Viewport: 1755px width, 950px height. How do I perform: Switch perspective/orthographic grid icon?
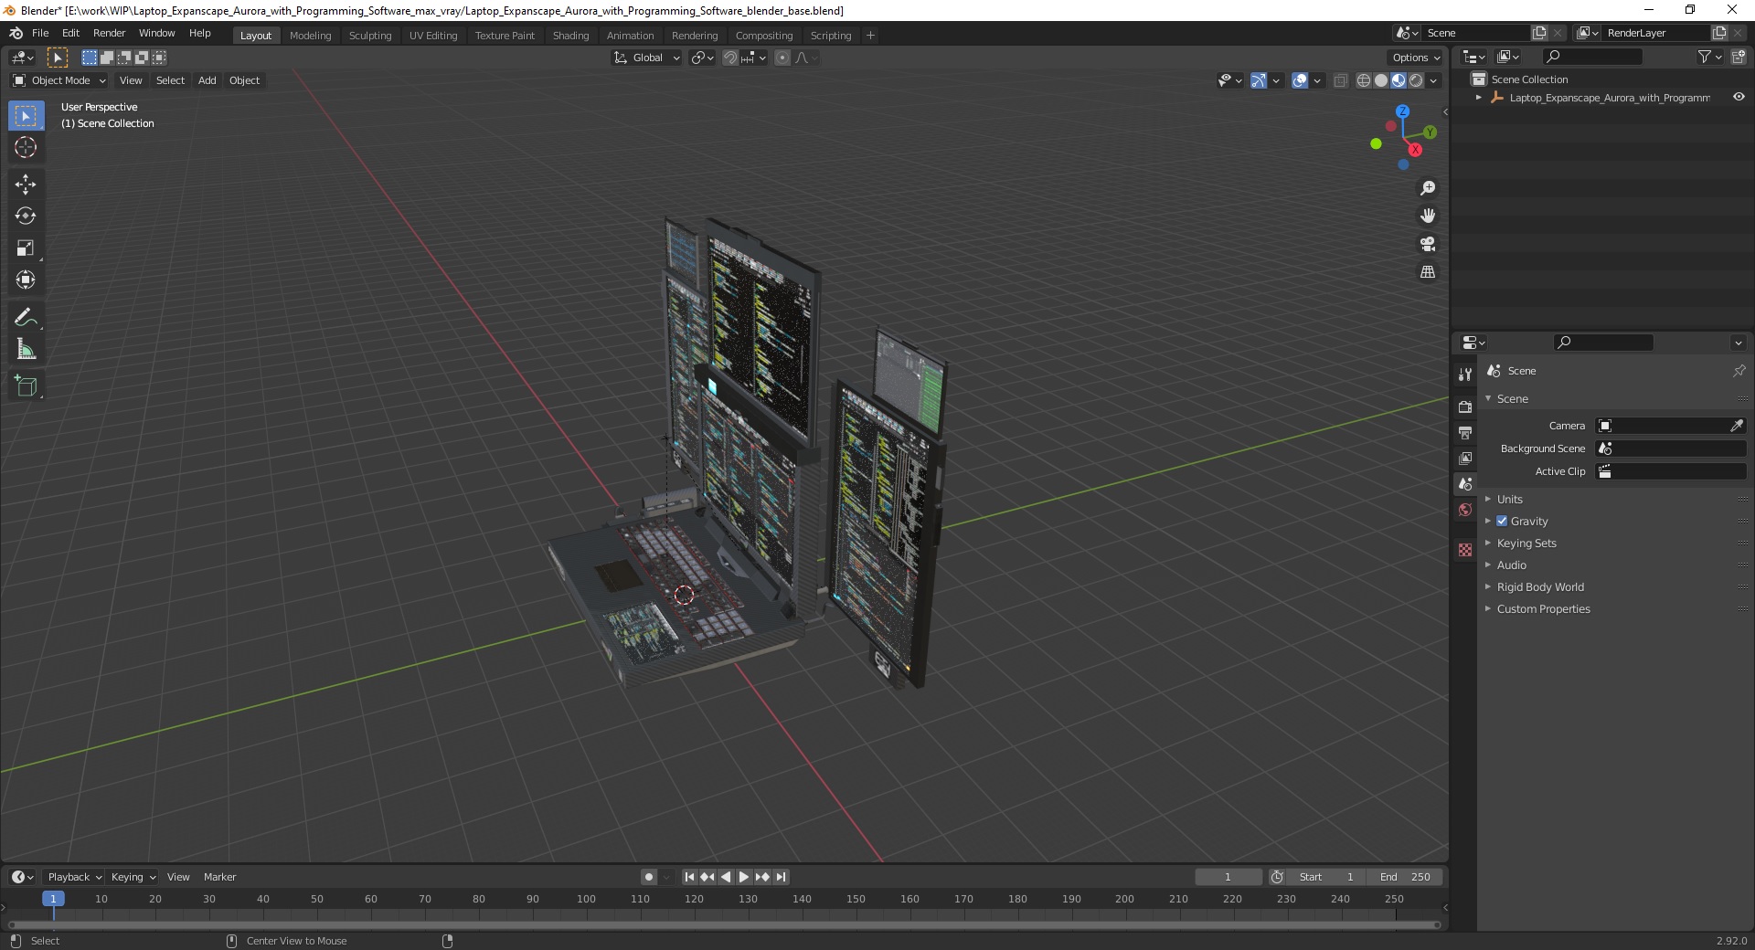[x=1428, y=272]
